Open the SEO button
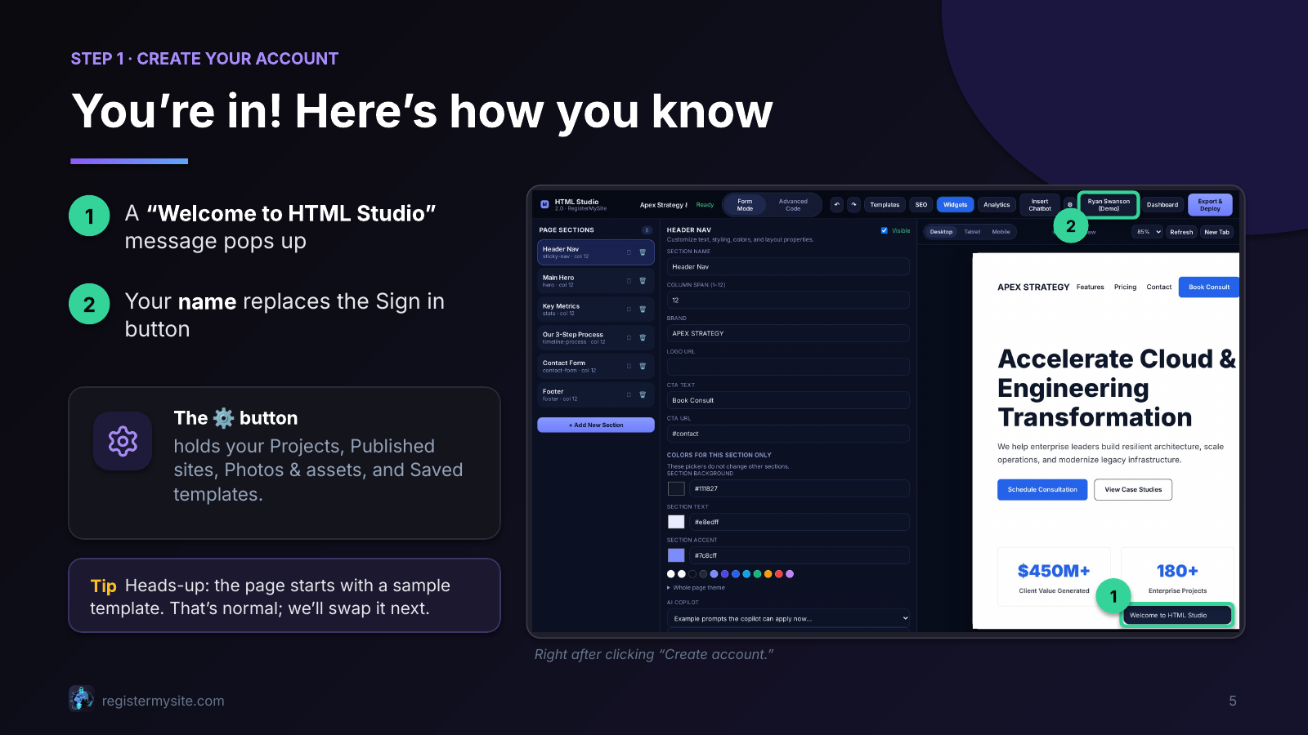 (x=921, y=205)
